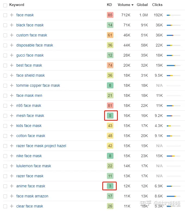Click the Global column header
Viewport: 185px width, 211px height.
(142, 5)
